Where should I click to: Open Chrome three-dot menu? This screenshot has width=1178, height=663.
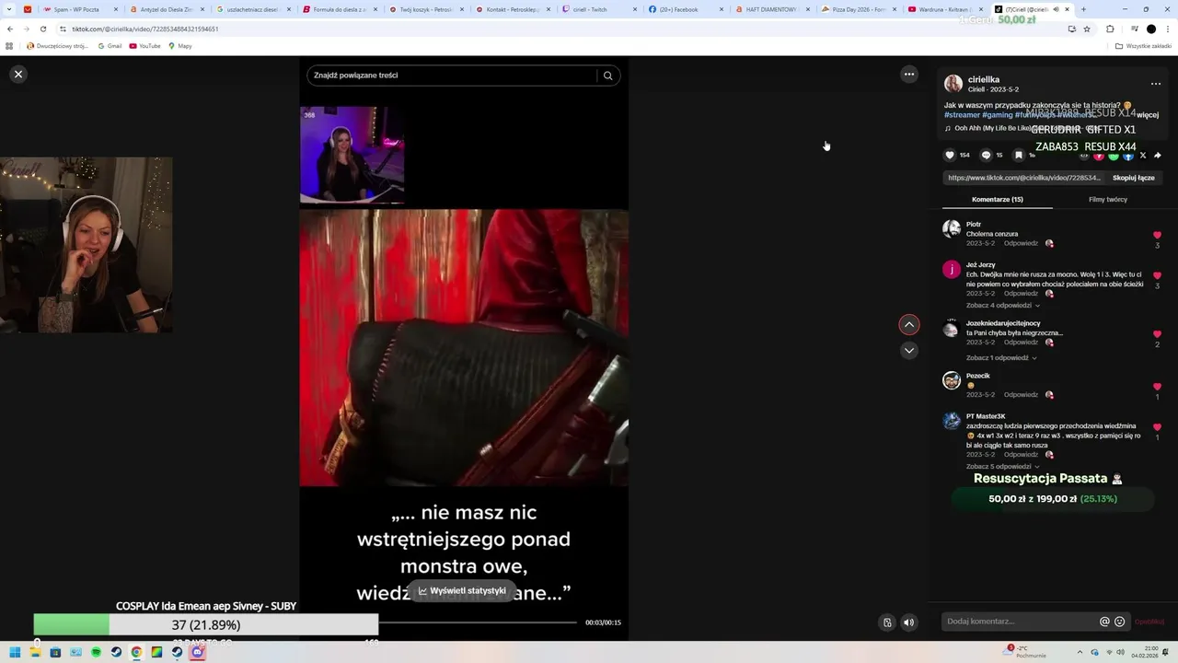1167,29
